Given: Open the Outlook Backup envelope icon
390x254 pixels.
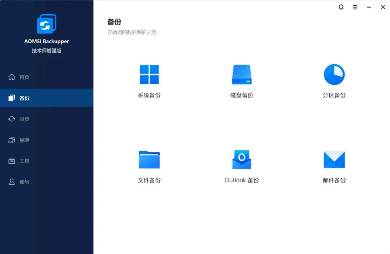Looking at the screenshot, I should tap(242, 159).
